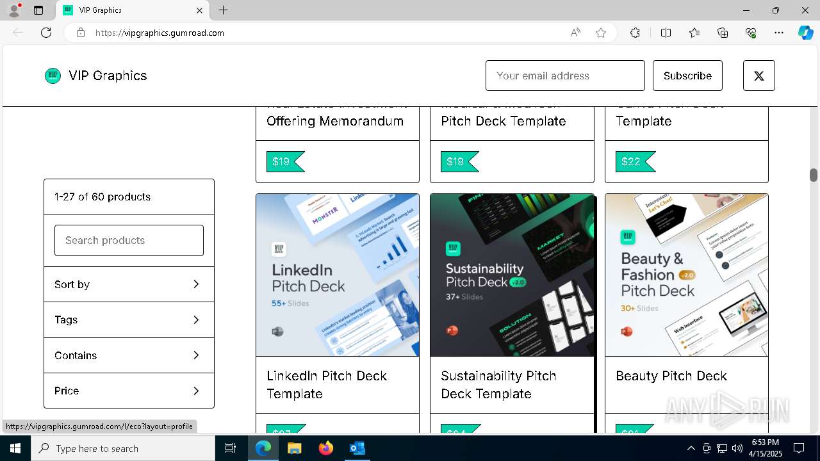Add page to favorites star icon
This screenshot has width=820, height=461.
coord(601,33)
